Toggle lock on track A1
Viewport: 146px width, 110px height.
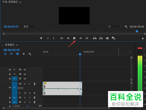[x=10, y=87]
